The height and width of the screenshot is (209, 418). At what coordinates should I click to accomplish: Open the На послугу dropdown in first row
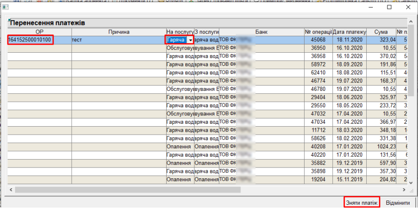click(x=190, y=40)
